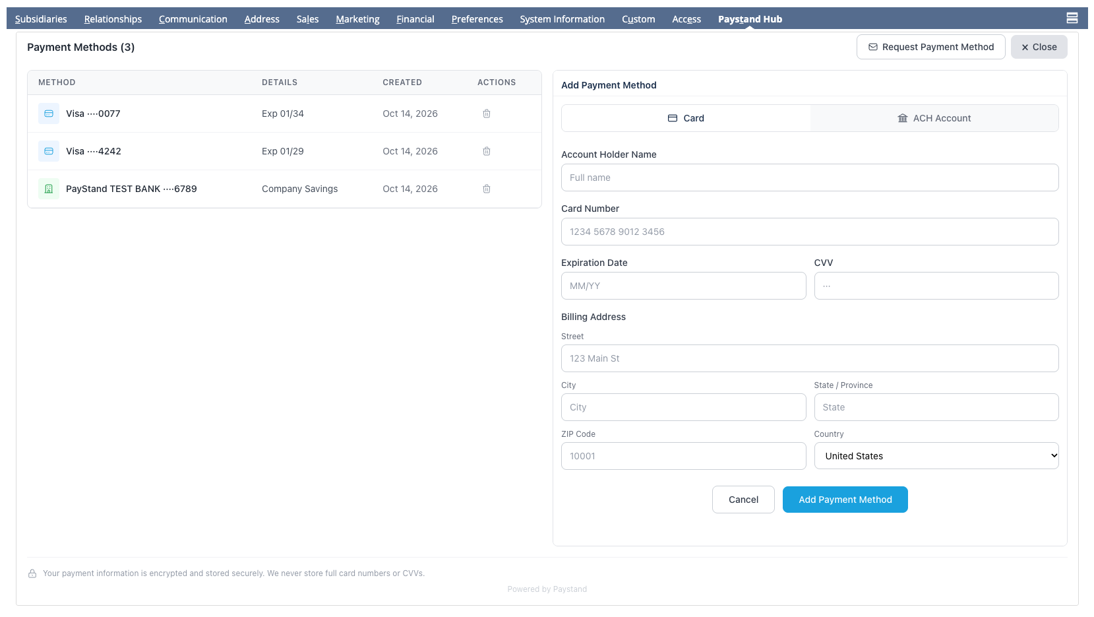Open the Preferences tab
This screenshot has width=1094, height=617.
coord(477,19)
